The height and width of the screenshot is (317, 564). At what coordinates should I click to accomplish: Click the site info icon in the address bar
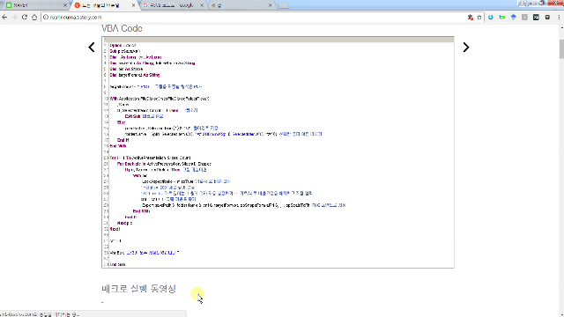(x=46, y=18)
